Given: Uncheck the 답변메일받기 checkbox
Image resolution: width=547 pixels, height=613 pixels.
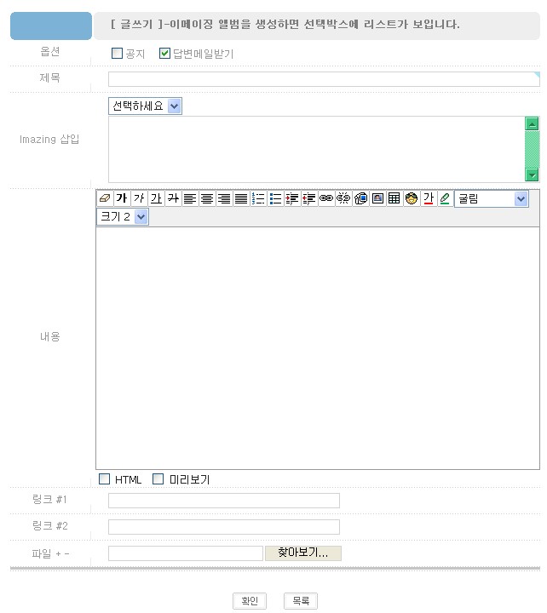Looking at the screenshot, I should tap(164, 53).
